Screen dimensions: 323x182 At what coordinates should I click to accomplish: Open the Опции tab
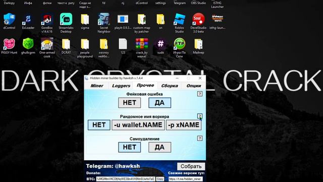(194, 85)
